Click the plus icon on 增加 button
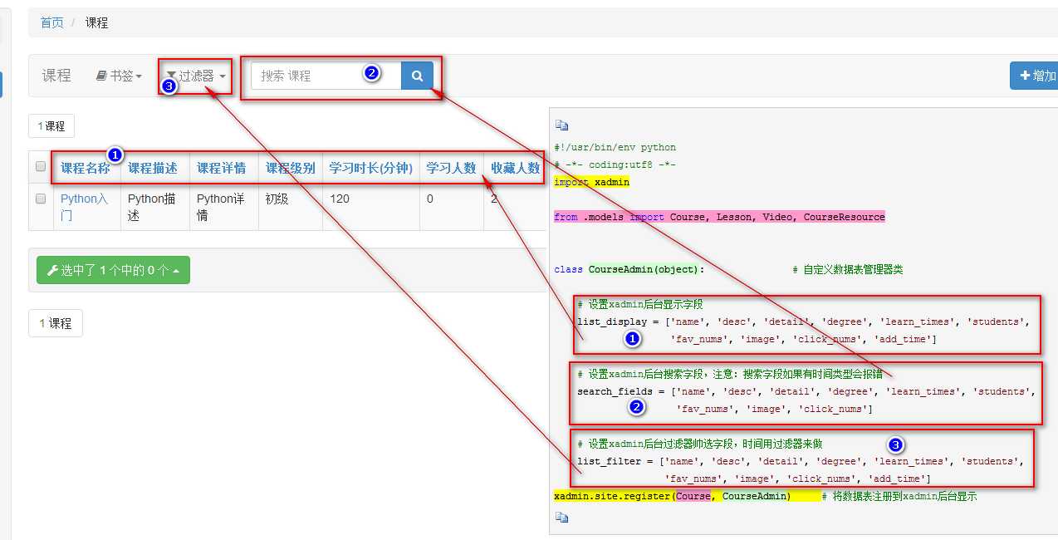The image size is (1058, 540). [x=1024, y=76]
